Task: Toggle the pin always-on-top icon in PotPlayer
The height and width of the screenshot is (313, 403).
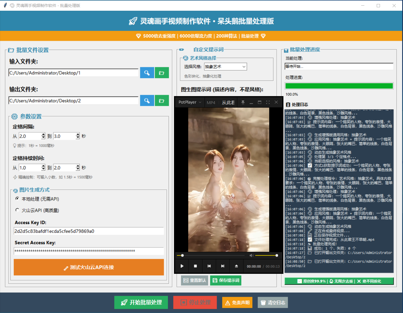Action: (243, 102)
